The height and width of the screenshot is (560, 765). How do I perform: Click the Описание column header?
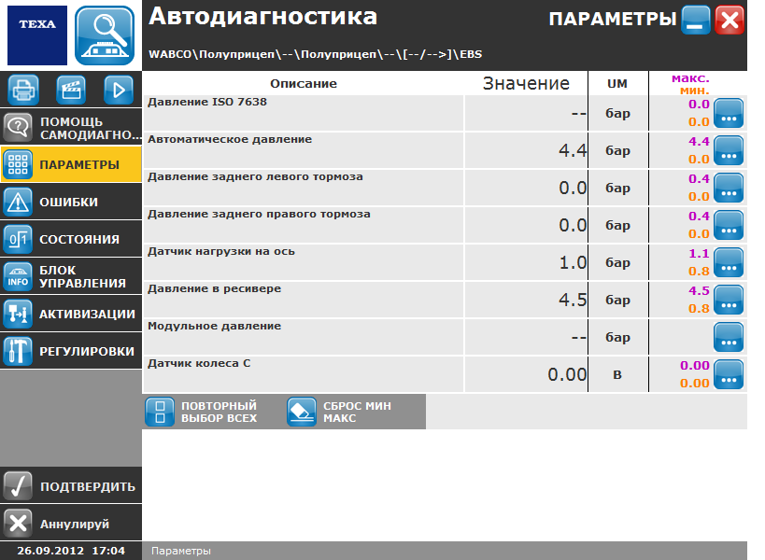[304, 83]
